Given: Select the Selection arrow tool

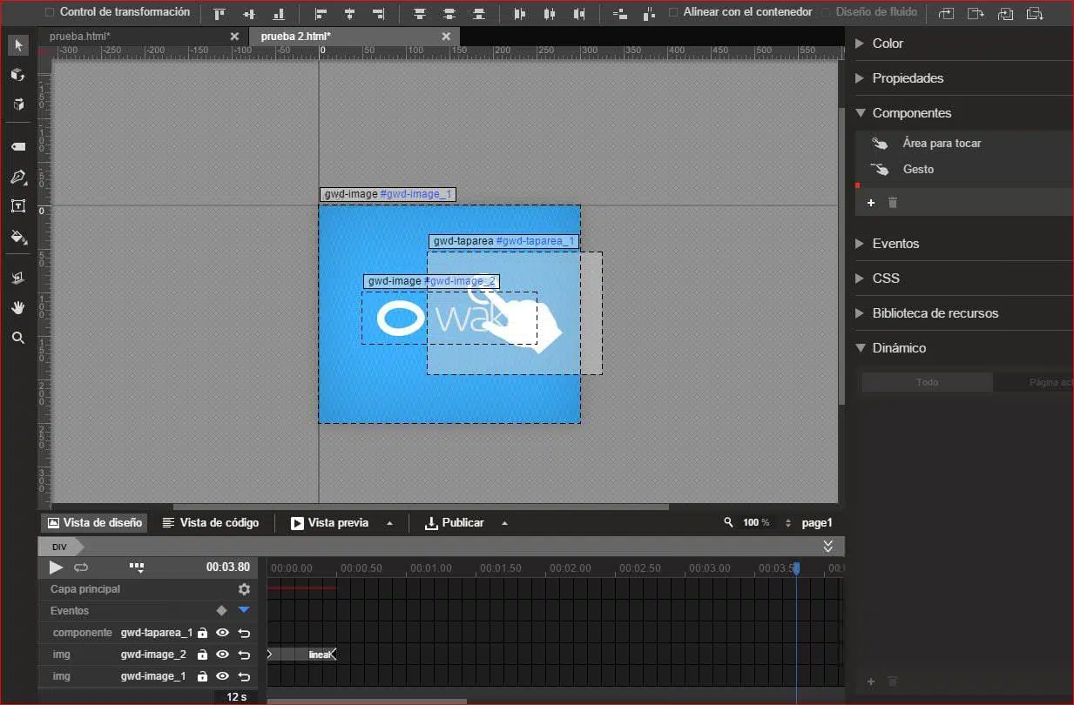Looking at the screenshot, I should (x=18, y=45).
